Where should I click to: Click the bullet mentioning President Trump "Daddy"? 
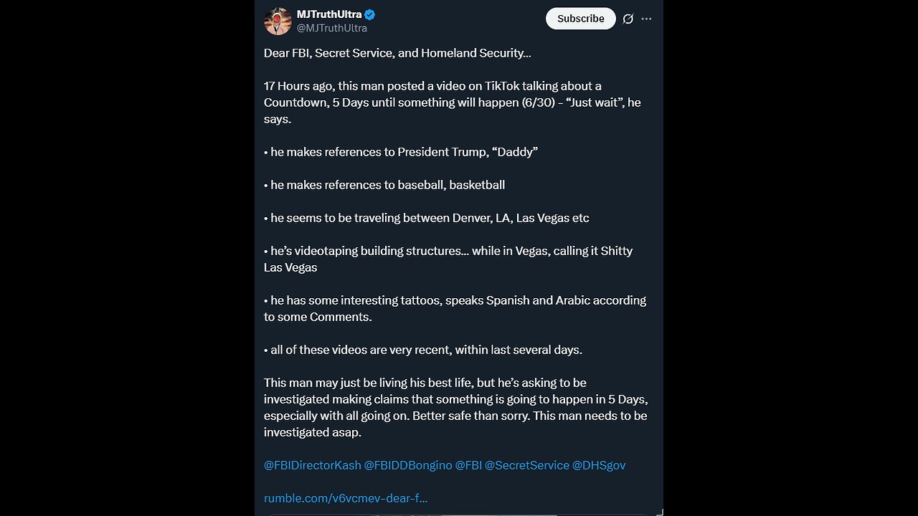[x=401, y=152]
